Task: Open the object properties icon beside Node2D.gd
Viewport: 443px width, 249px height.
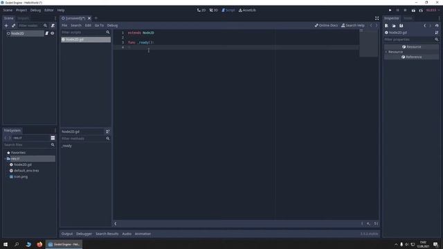Action: (437, 33)
